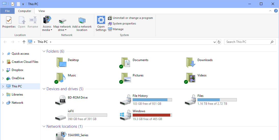279x140 pixels.
Task: Select the Windows drive icon
Action: [126, 115]
